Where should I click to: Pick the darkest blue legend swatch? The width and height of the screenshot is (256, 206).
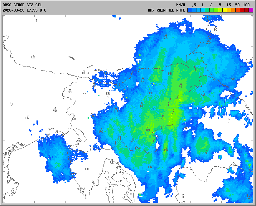pyautogui.click(x=190, y=10)
